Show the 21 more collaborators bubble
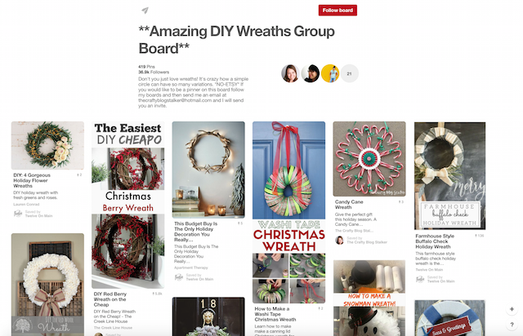Viewport: 523px width, 336px height. (x=349, y=73)
